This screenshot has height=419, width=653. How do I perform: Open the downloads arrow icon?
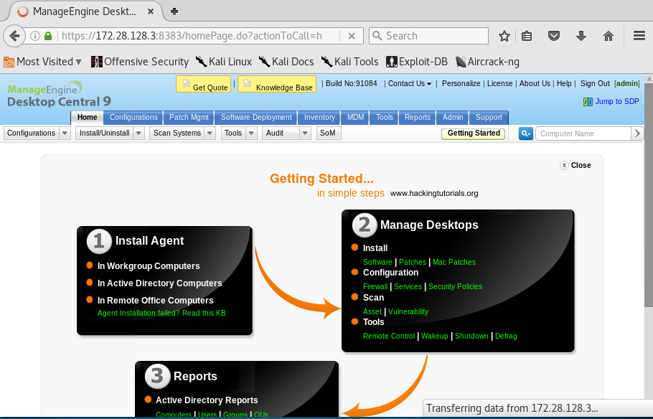tap(581, 37)
